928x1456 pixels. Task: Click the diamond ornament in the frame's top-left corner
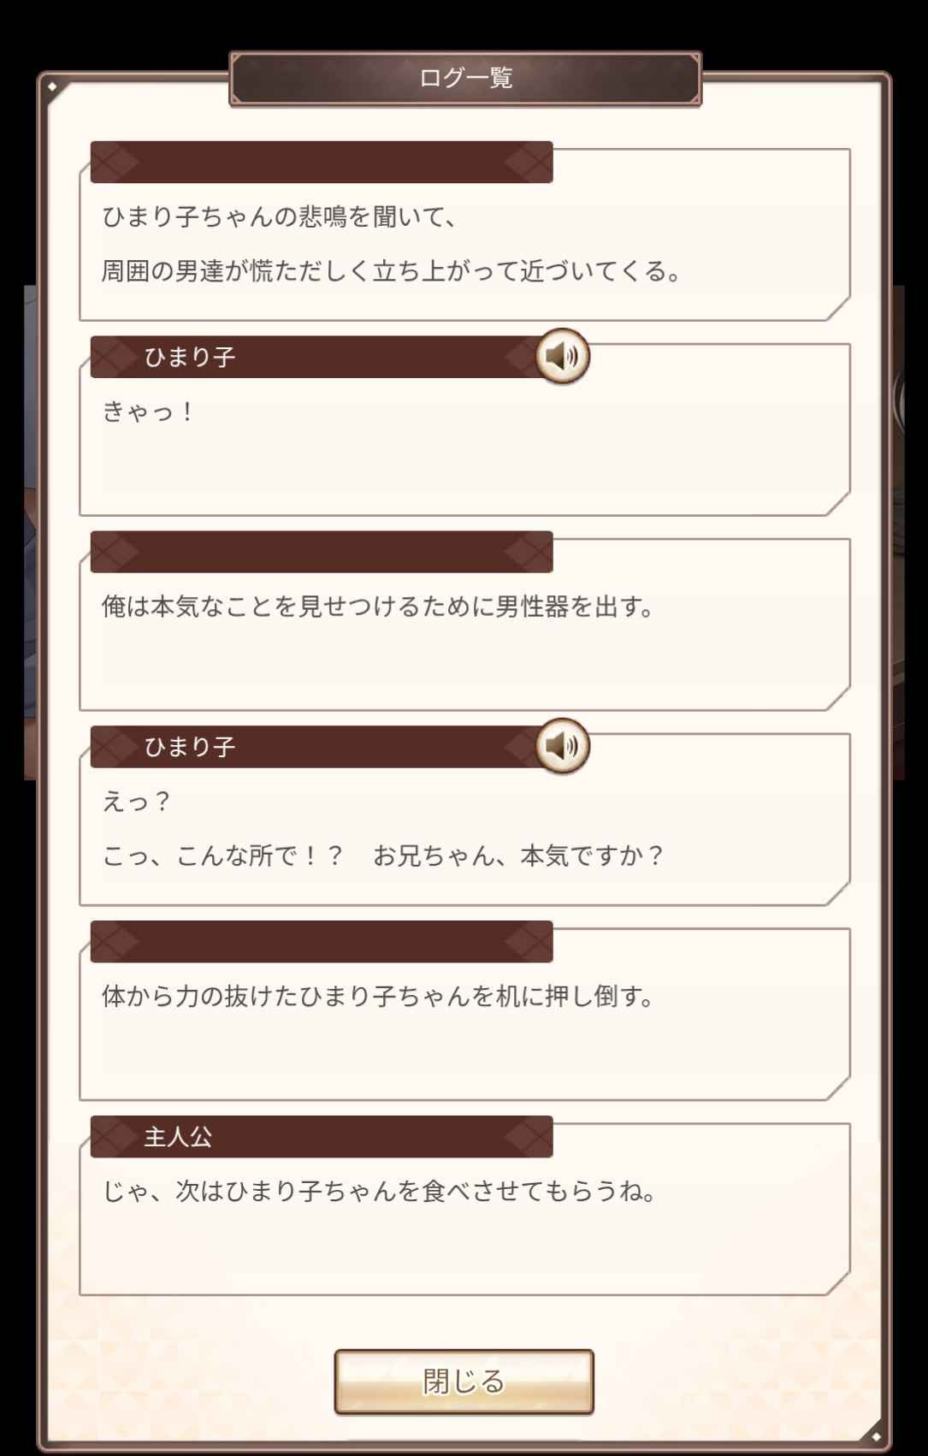[x=52, y=87]
